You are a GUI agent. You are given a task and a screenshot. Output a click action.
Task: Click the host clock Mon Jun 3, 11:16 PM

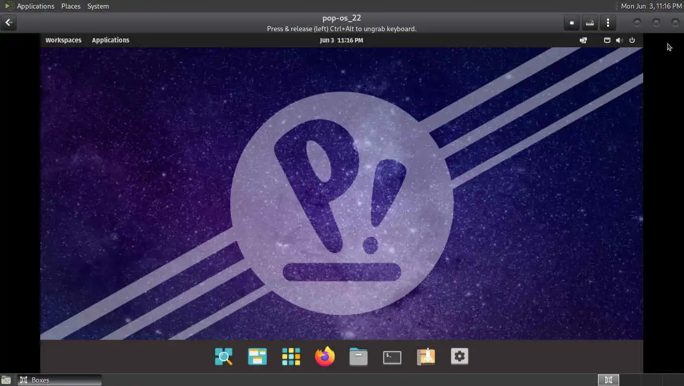(651, 6)
